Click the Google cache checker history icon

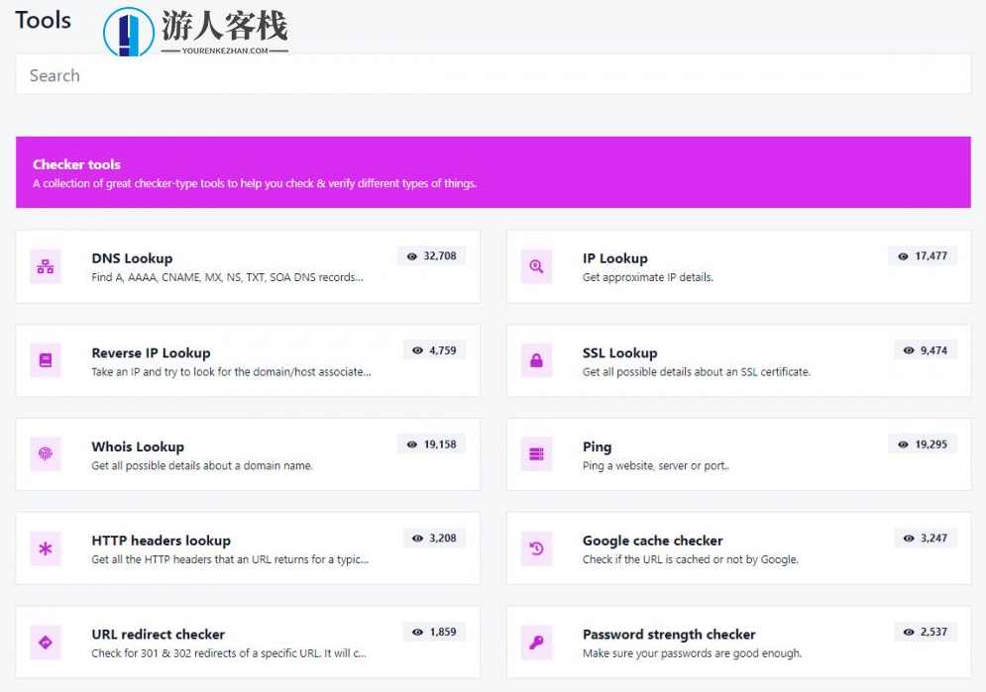pyautogui.click(x=536, y=547)
